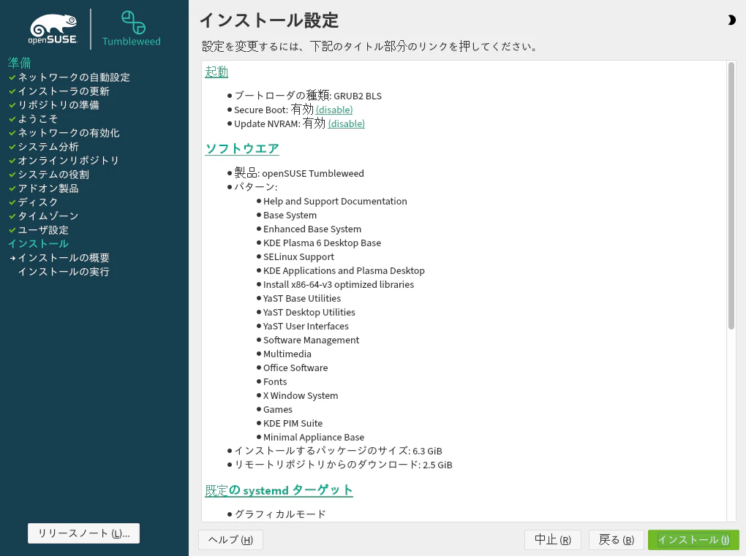
Task: Select the インストーラの更新 step
Action: coord(64,91)
